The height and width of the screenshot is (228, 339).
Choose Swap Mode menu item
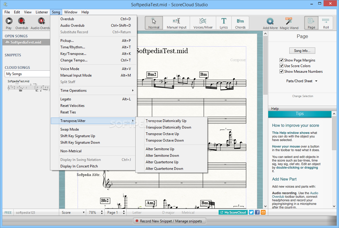94,129
